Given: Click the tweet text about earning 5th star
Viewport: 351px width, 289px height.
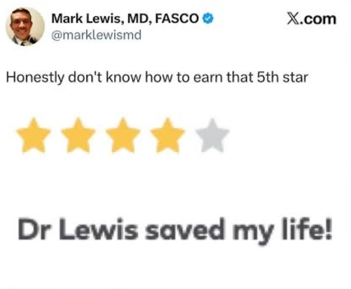Looking at the screenshot, I should pos(157,78).
